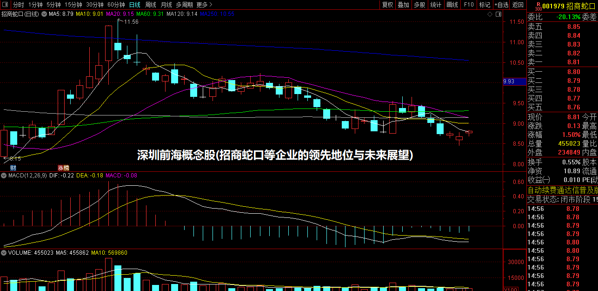Click the diamond marker icon above chart

pos(490,14)
